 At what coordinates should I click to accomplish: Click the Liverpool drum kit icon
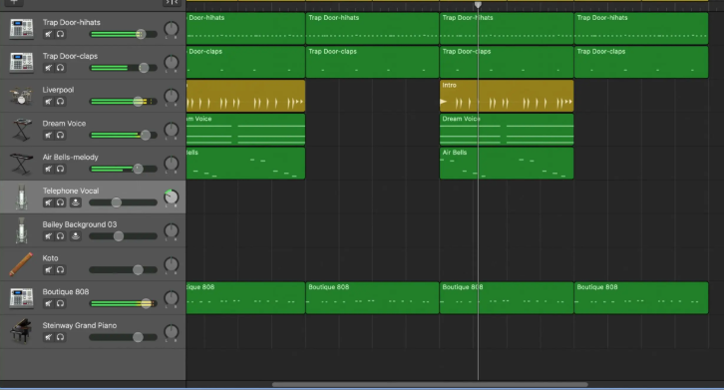pos(21,96)
